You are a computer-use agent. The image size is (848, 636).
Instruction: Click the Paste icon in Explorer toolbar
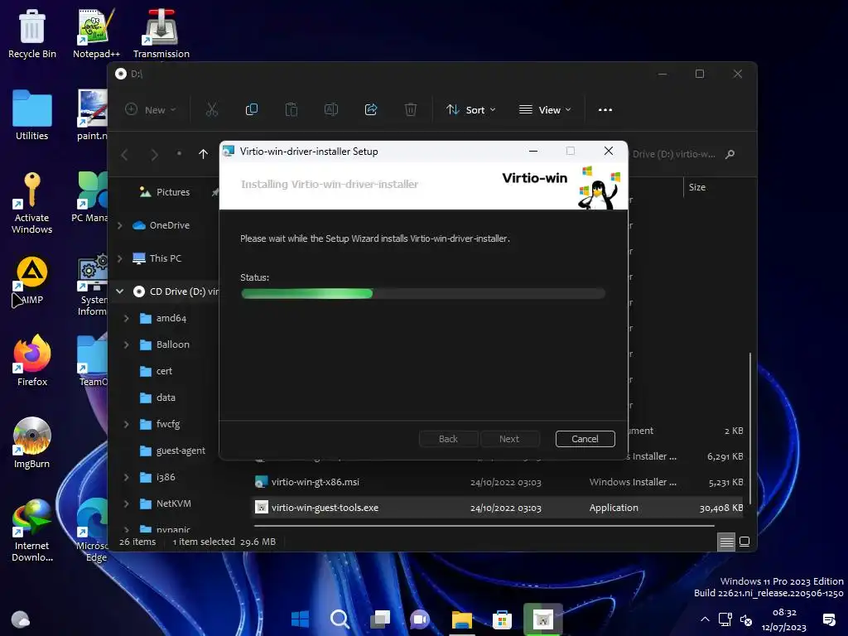[291, 110]
